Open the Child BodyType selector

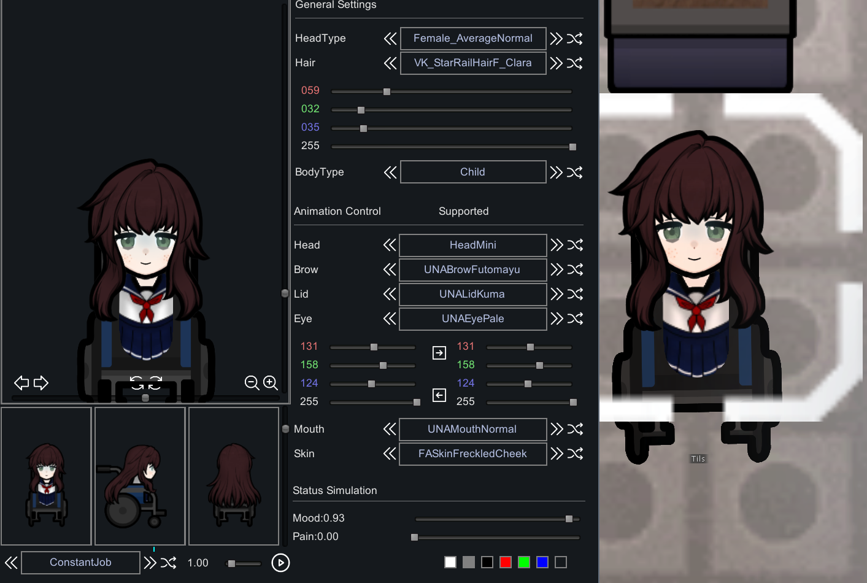(473, 172)
